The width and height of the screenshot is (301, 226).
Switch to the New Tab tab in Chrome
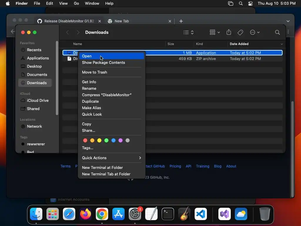click(139, 21)
